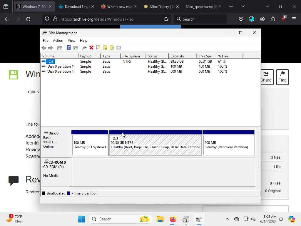
Task: Open the Help menu in Disk Management
Action: pyautogui.click(x=83, y=41)
